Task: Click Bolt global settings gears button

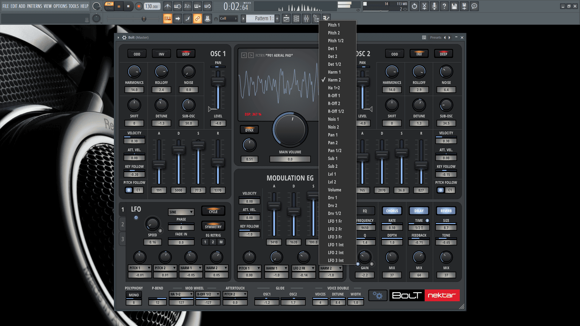Action: tap(378, 295)
